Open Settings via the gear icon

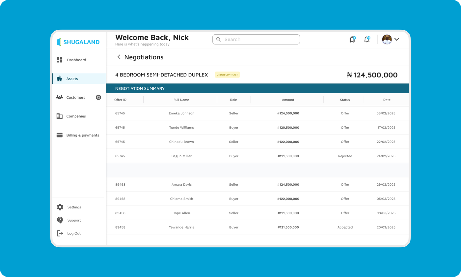point(60,207)
